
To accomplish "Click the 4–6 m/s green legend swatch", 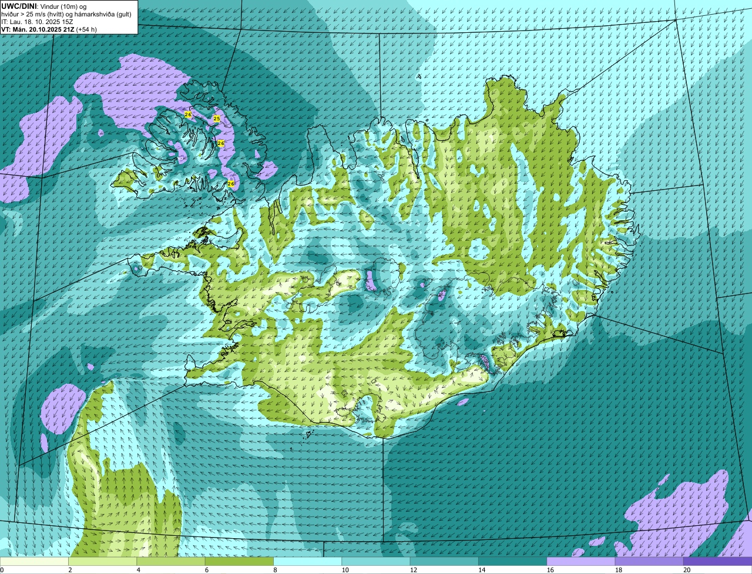I will pyautogui.click(x=171, y=561).
